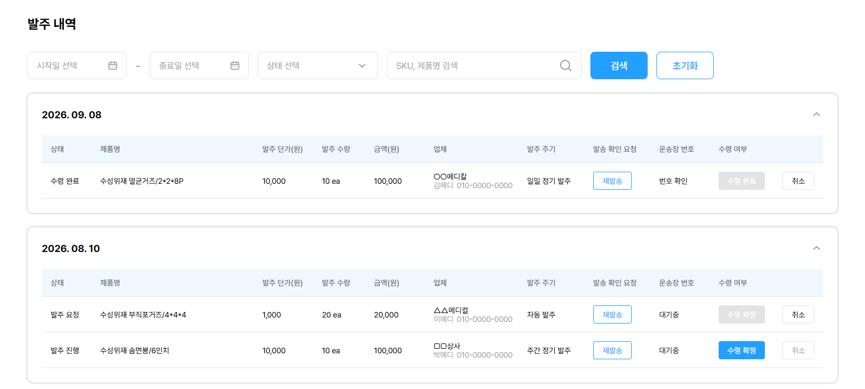Click 재발송 for 수성위재 솜면봉 row
Screen dimensions: 865x389
[612, 350]
